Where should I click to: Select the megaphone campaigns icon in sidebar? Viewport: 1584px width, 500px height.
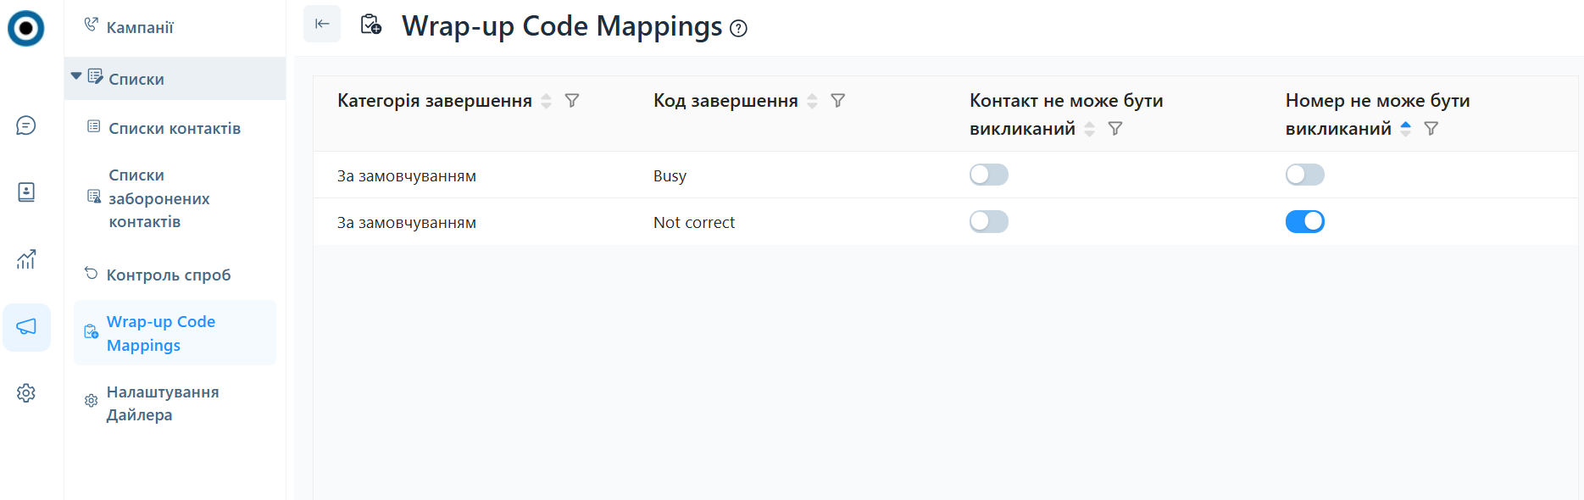[26, 327]
